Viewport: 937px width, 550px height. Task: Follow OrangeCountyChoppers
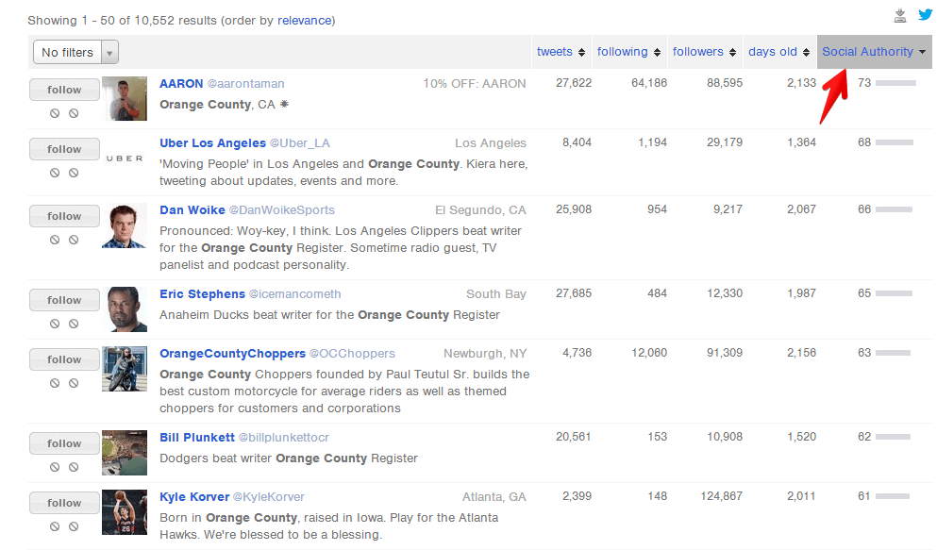pyautogui.click(x=64, y=359)
